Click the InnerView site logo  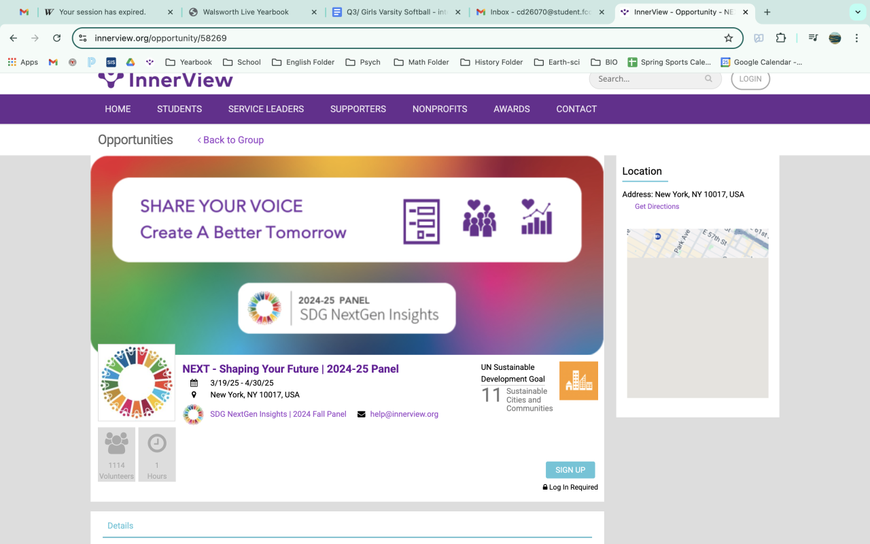tap(166, 80)
